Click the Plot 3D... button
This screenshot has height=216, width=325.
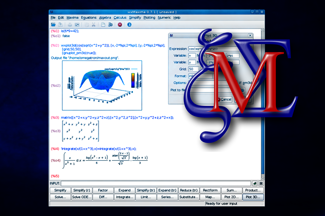click(253, 197)
